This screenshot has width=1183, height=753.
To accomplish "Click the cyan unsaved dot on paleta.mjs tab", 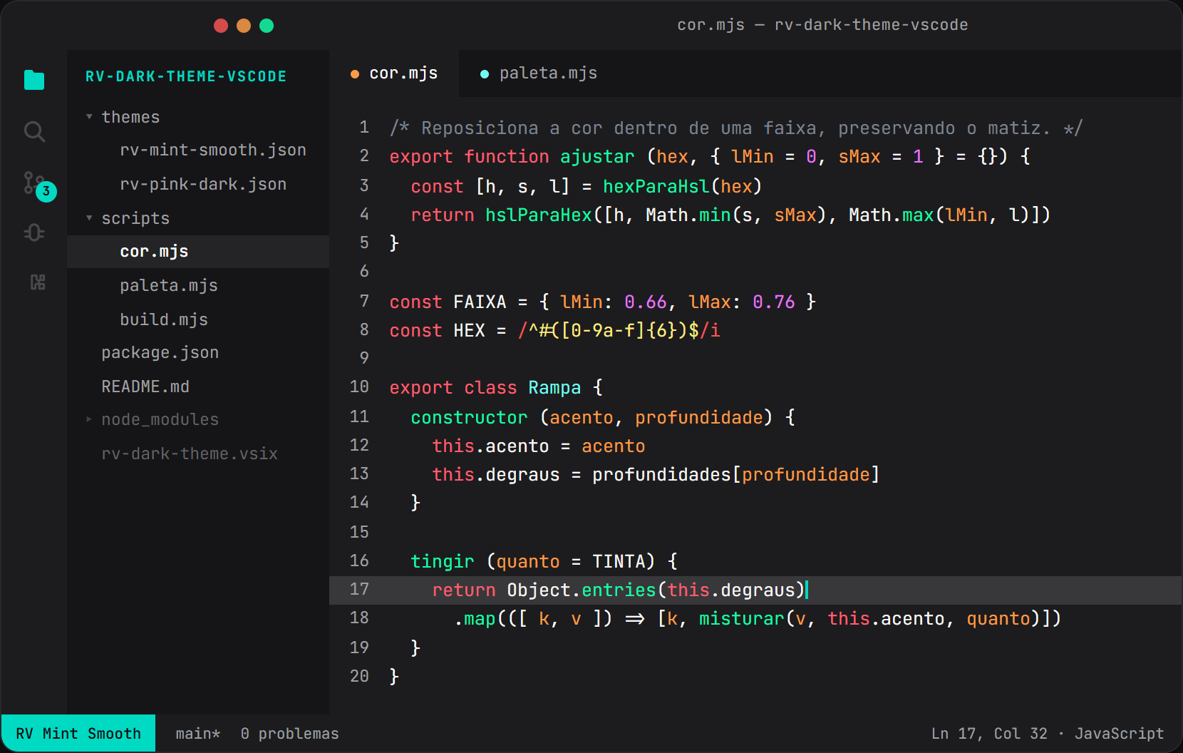I will [x=485, y=74].
